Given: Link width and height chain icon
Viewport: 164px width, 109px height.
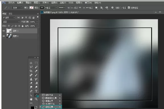Looking at the screenshot, I should [80, 8].
